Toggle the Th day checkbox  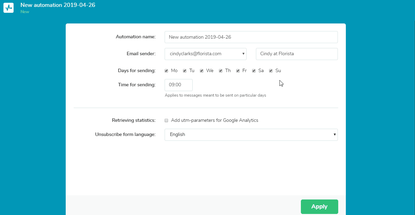[221, 71]
